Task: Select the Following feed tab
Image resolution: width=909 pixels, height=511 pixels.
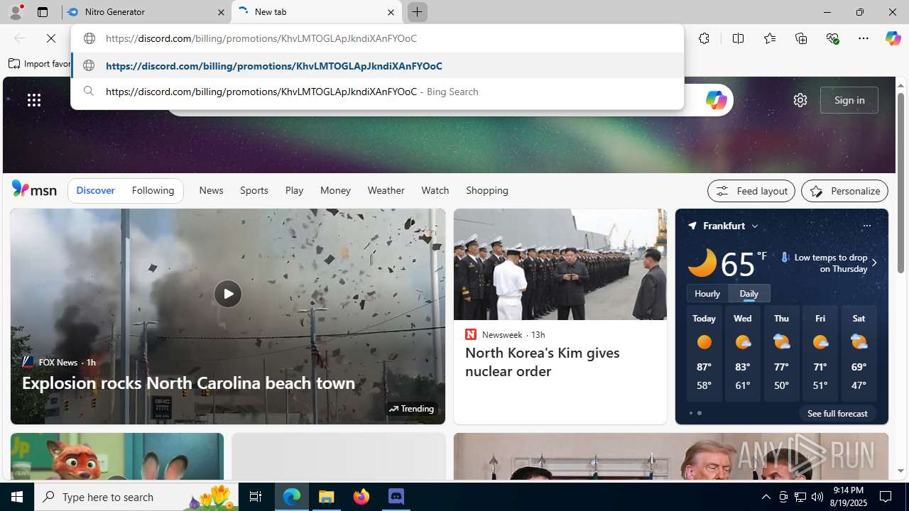Action: click(153, 190)
